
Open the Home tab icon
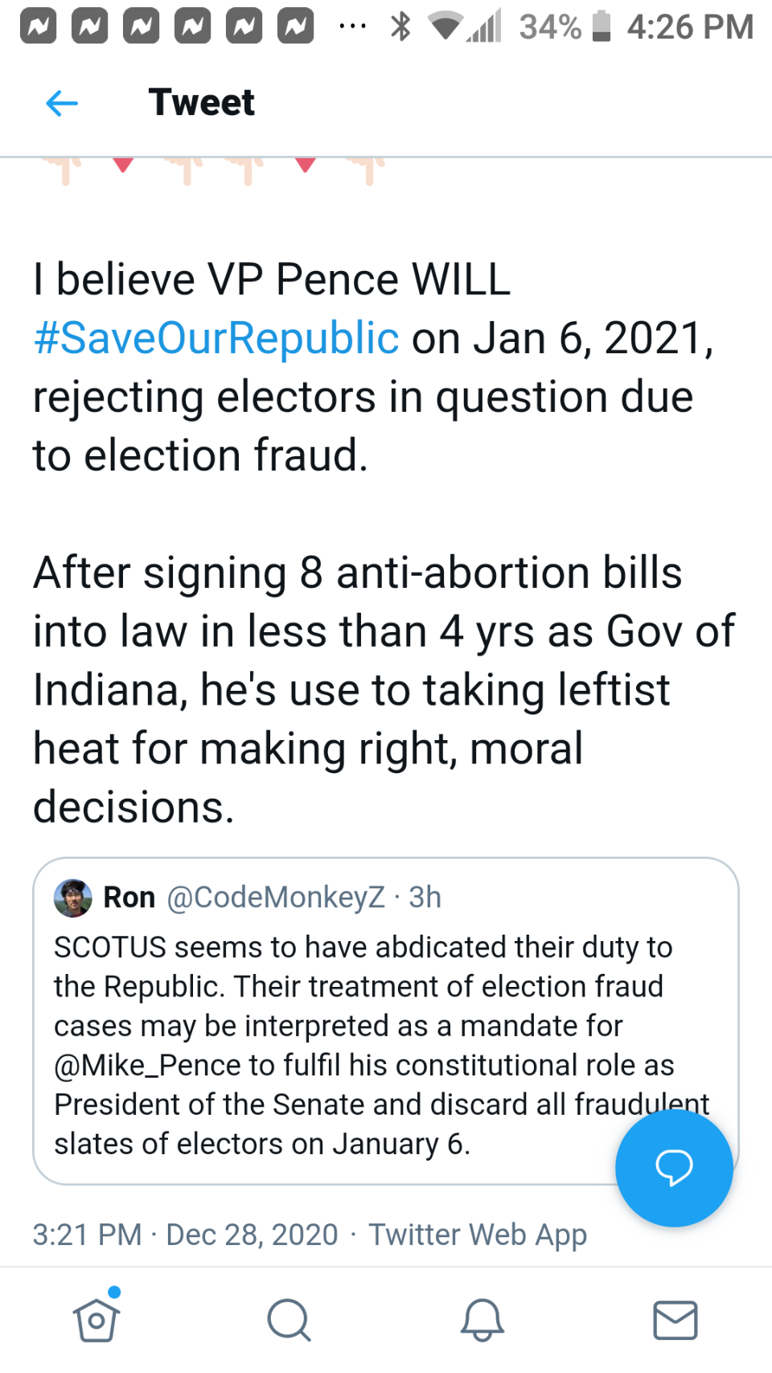[96, 1319]
